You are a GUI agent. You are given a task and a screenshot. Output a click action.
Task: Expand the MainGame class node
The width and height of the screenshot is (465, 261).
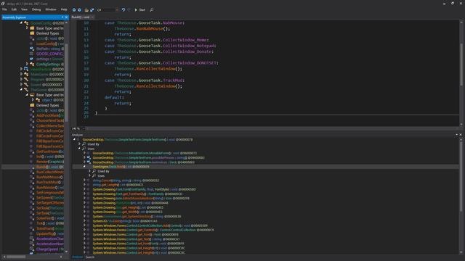pos(21,74)
